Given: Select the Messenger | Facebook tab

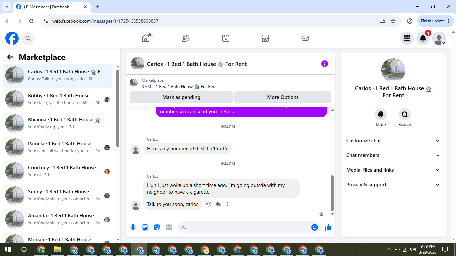Looking at the screenshot, I should 52,7.
